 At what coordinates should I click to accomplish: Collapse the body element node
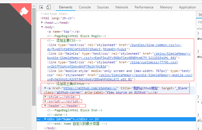point(42,27)
